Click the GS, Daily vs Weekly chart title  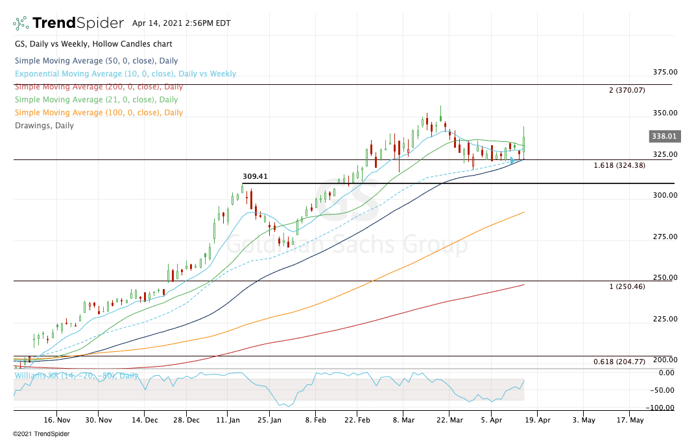point(93,44)
